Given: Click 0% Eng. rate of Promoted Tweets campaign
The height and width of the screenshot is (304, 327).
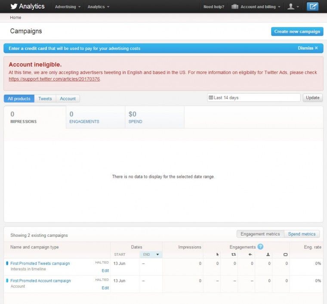Looking at the screenshot, I should (318, 264).
